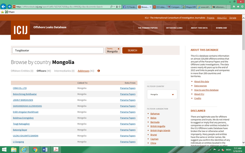Select the Addresses (43) tab

[86, 71]
